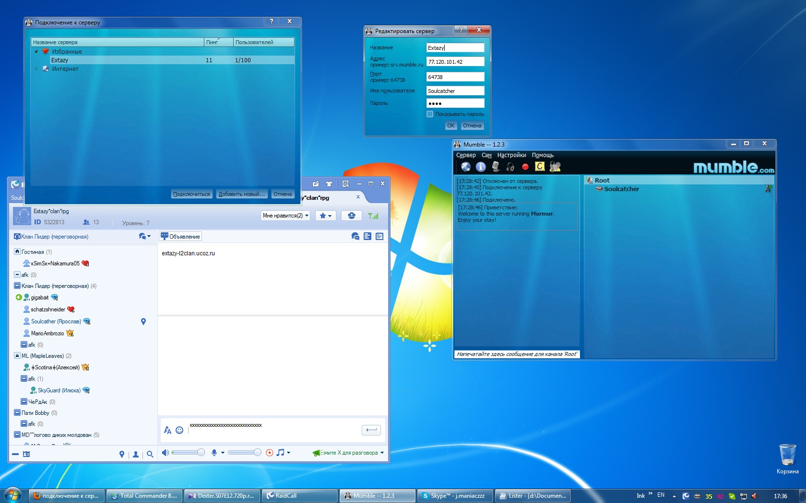Open the music note dropdown arrow

288,453
